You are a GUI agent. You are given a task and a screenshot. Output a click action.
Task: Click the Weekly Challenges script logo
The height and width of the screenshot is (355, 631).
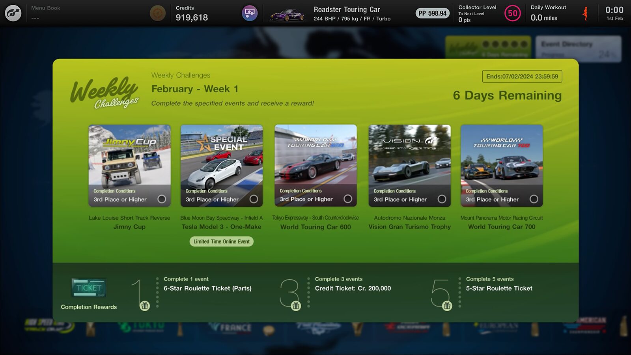105,93
